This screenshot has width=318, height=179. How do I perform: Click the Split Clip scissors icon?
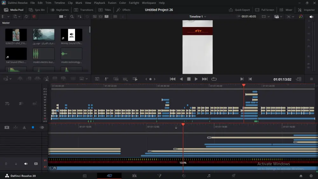coord(24,127)
